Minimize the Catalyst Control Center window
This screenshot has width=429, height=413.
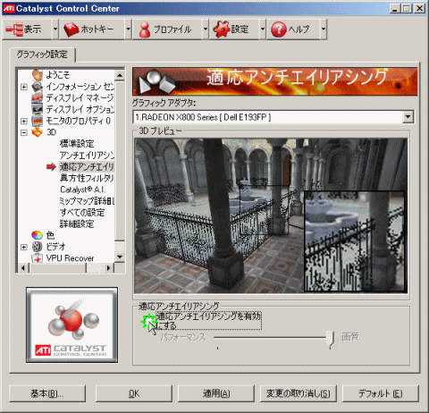[394, 8]
